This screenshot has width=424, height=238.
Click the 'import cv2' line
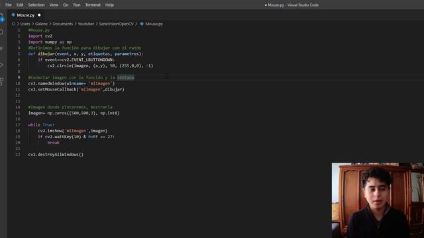[x=40, y=36]
